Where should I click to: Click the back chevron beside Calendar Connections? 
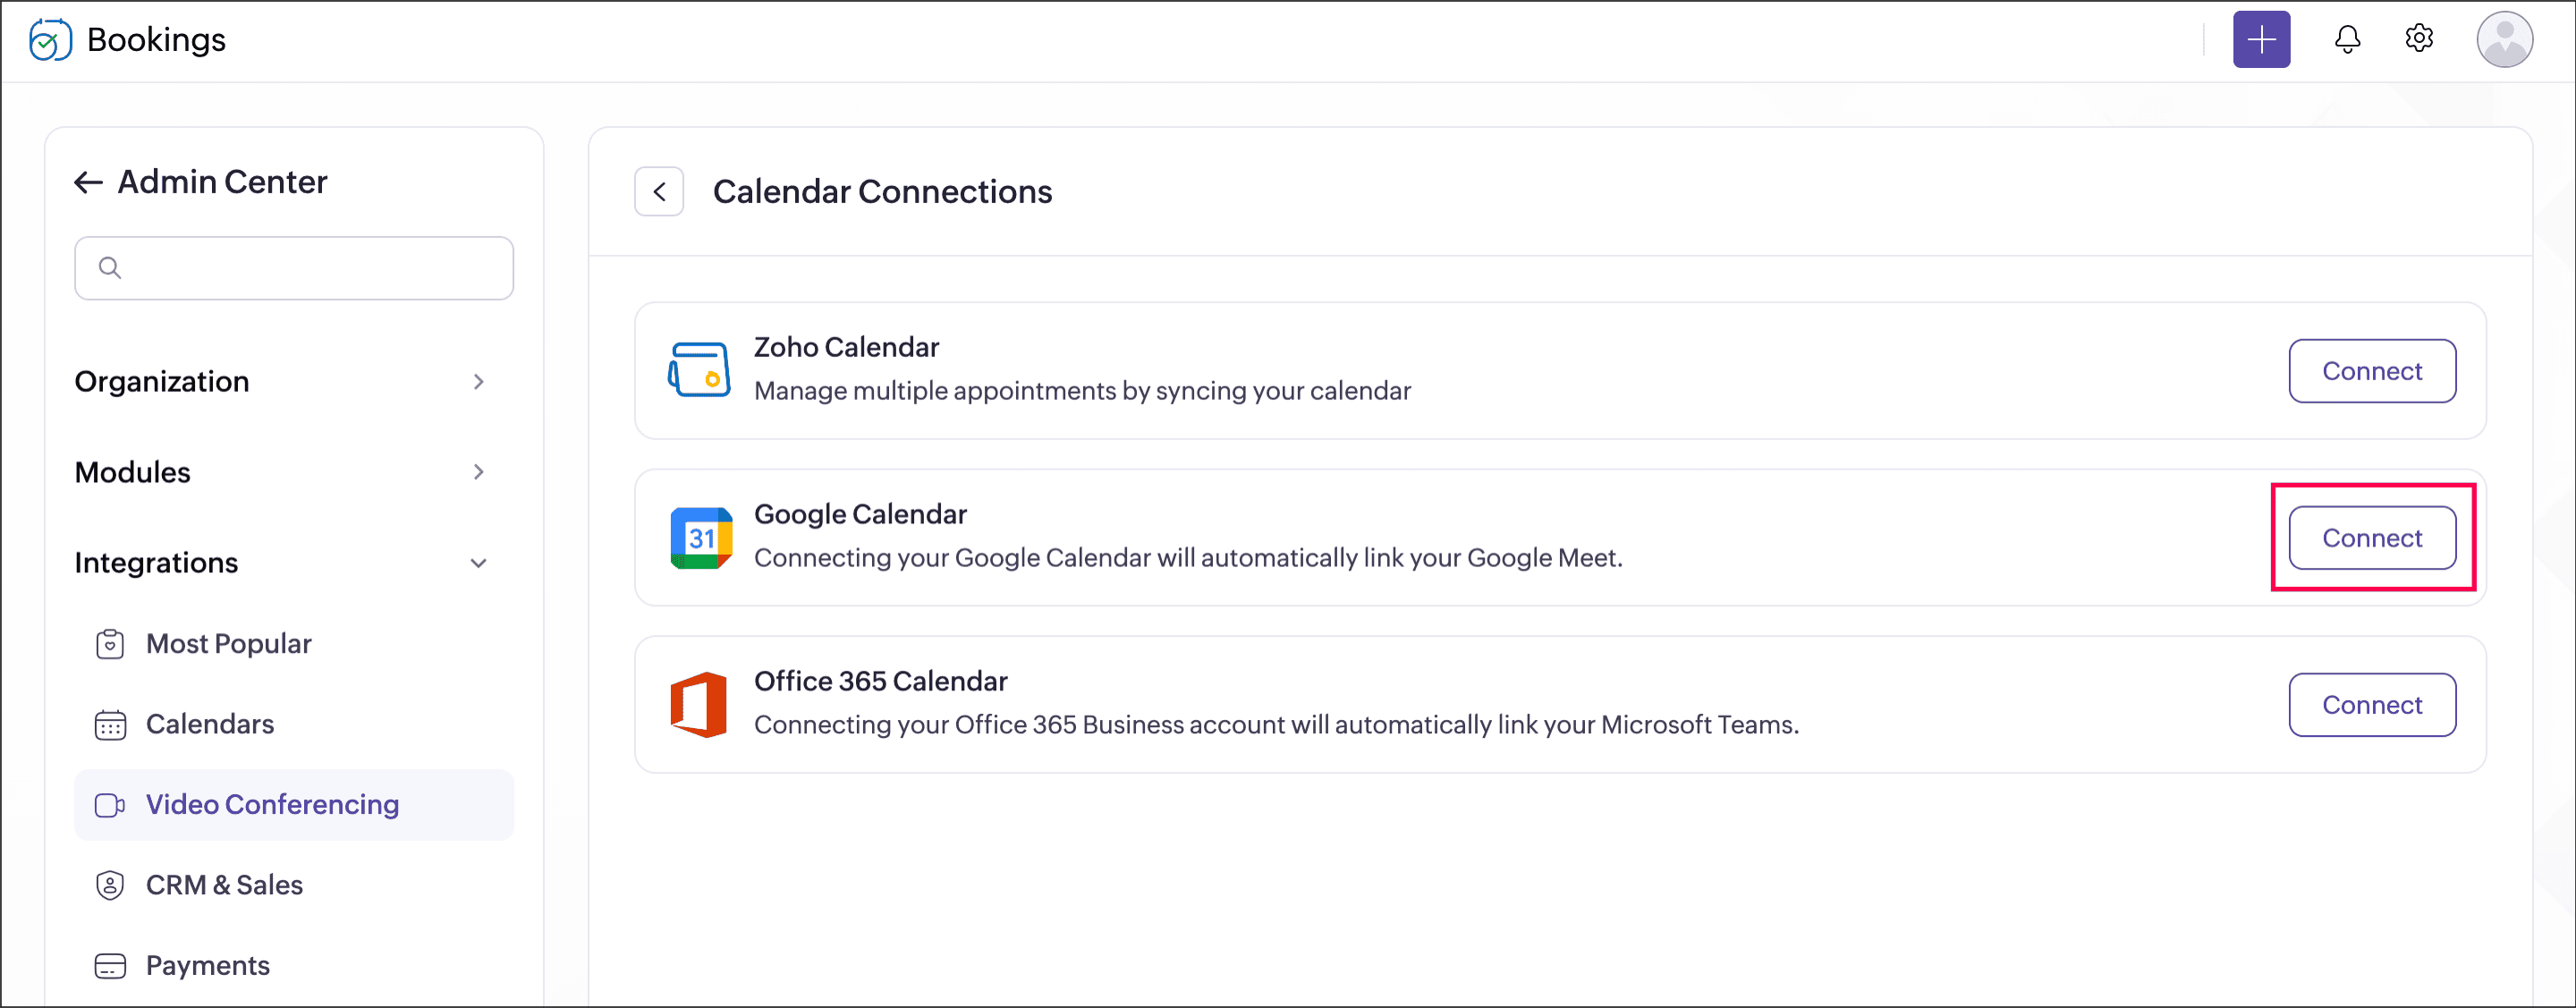click(659, 192)
